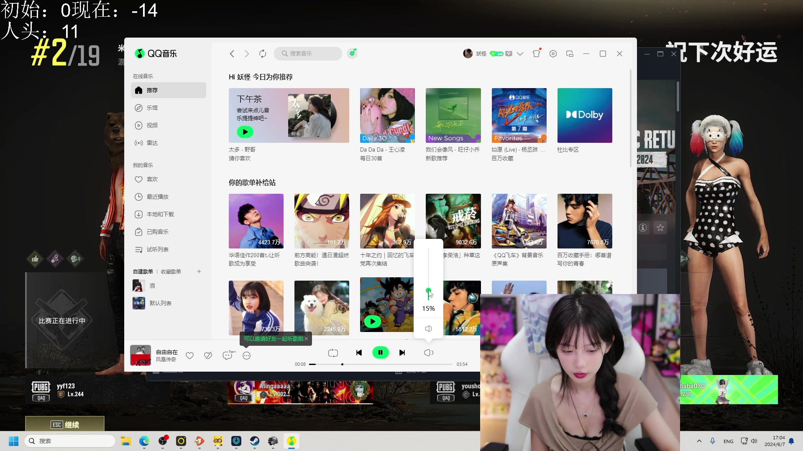
Task: Open Steam from taskbar
Action: tap(255, 441)
